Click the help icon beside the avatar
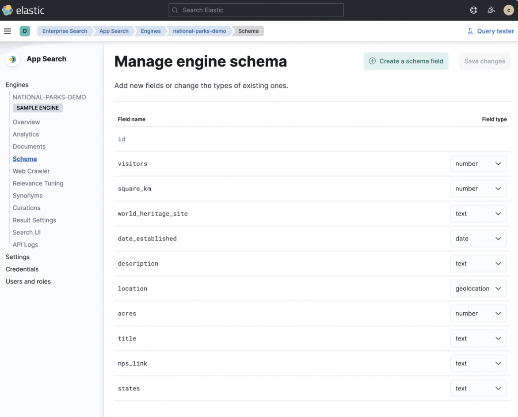This screenshot has height=417, width=518. [x=474, y=10]
